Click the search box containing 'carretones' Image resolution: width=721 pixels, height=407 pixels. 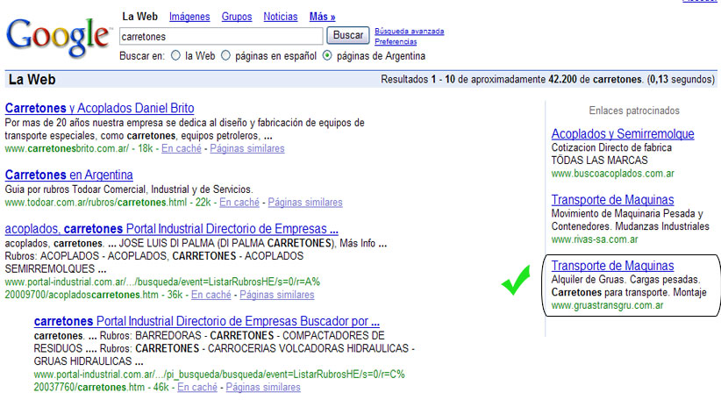click(221, 36)
